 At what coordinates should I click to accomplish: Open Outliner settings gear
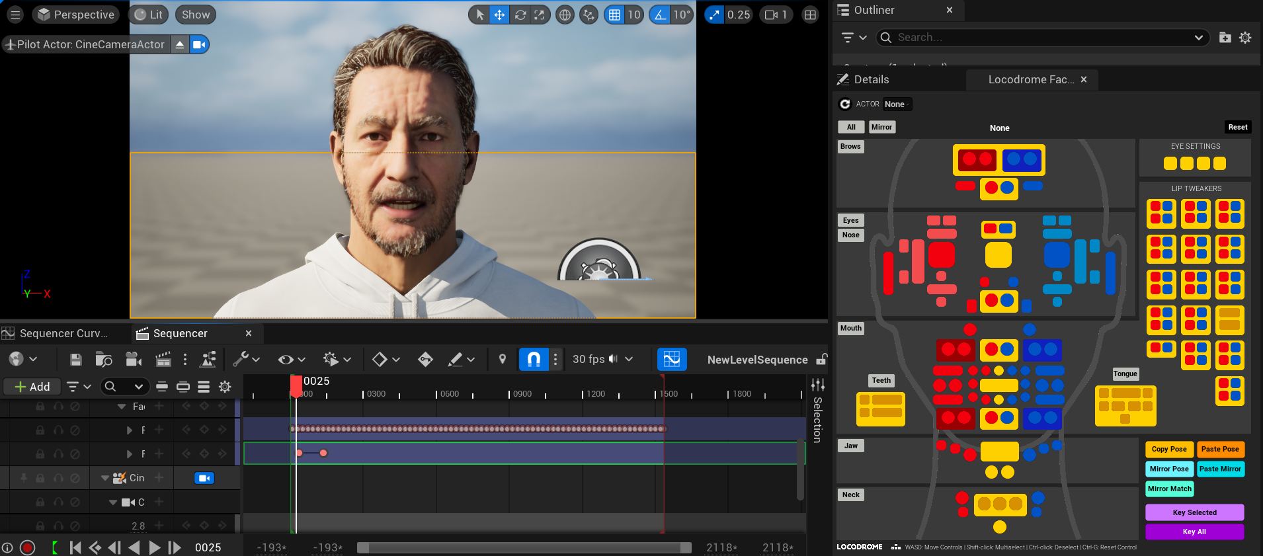(x=1245, y=38)
